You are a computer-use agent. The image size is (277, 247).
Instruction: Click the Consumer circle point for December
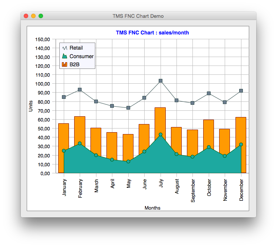241,144
